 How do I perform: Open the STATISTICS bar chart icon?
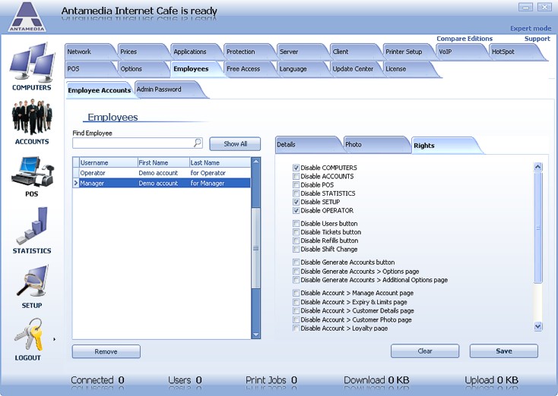pyautogui.click(x=32, y=225)
